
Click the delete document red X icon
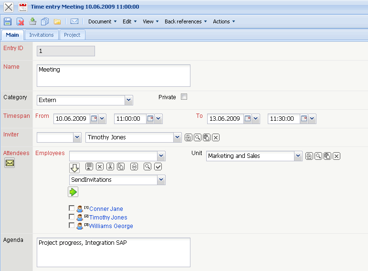point(21,21)
